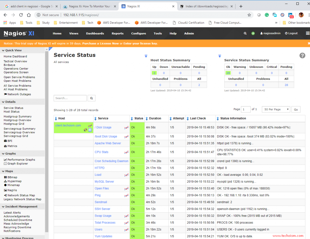
Task: Open performance graph icon for Load service
Action: tap(126, 175)
